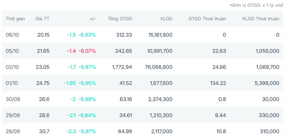Click the -6.84% change value
The width and height of the screenshot is (286, 139).
(x=87, y=115)
